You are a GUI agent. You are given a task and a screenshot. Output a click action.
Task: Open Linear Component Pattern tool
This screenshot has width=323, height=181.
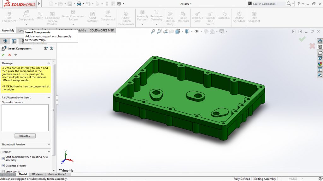click(73, 15)
